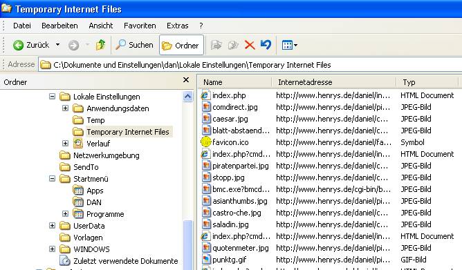Viewport: 462px width, 270px height.
Task: Click the folder tree scrollbar thumb
Action: [187, 244]
